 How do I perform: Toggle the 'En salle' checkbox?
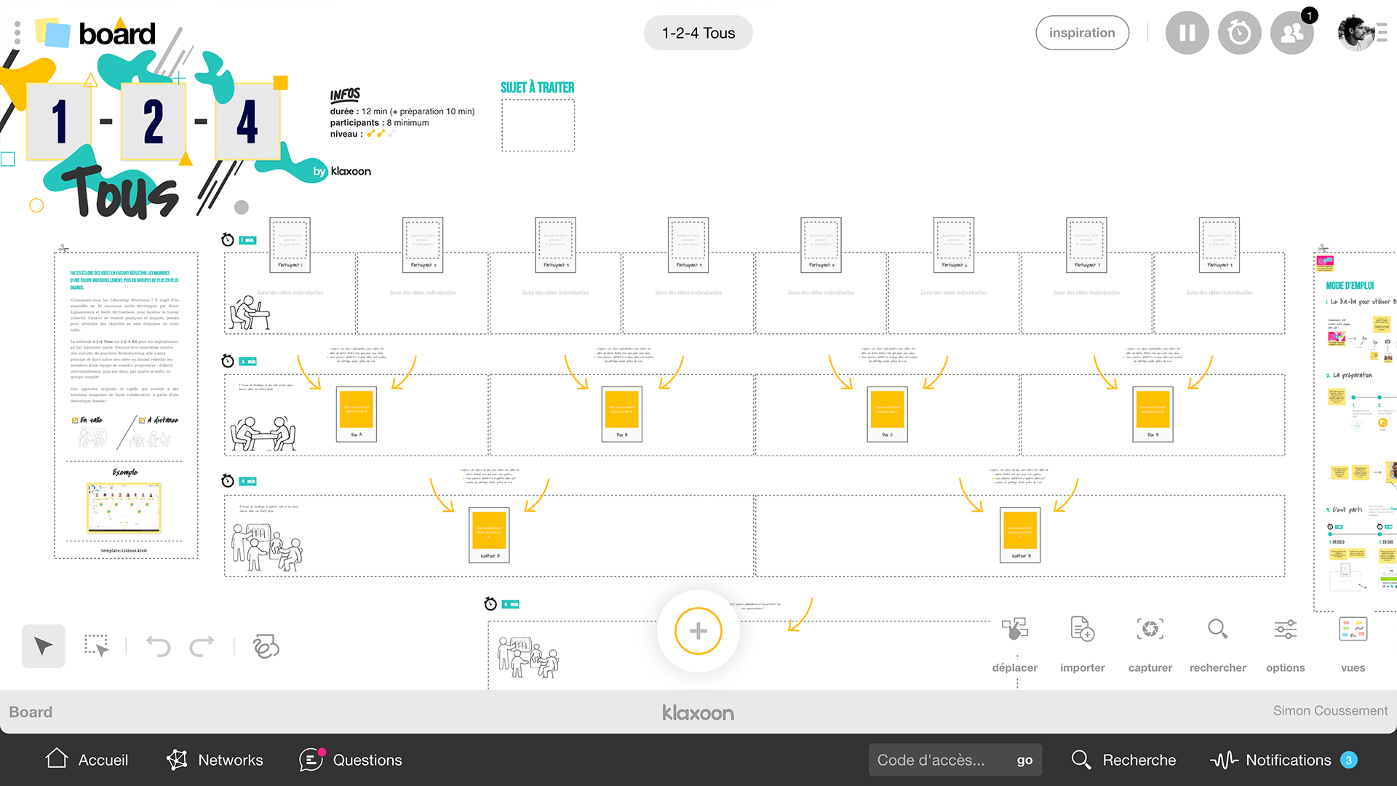pos(75,421)
